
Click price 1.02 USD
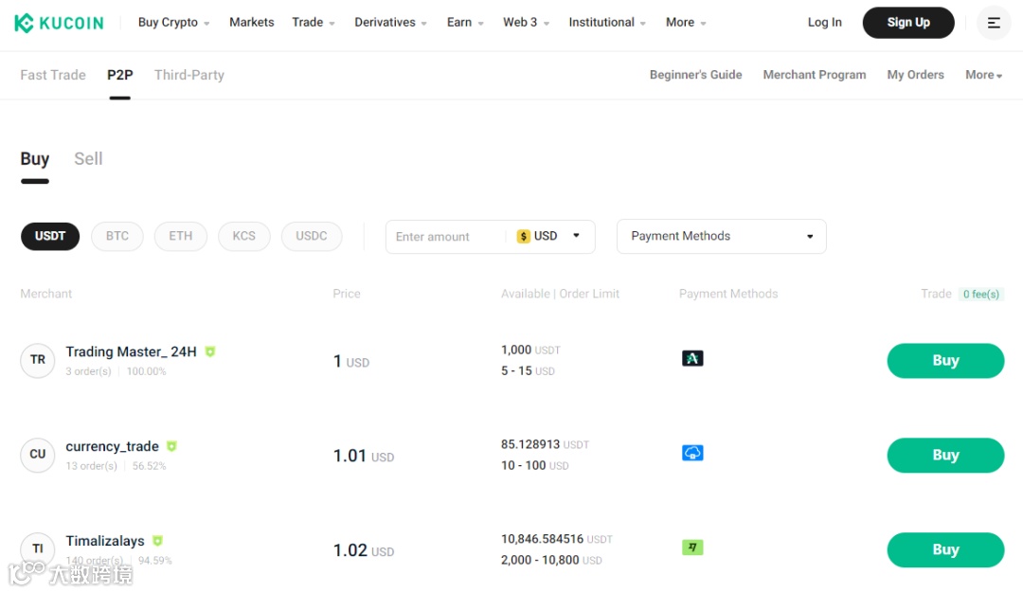(x=364, y=550)
